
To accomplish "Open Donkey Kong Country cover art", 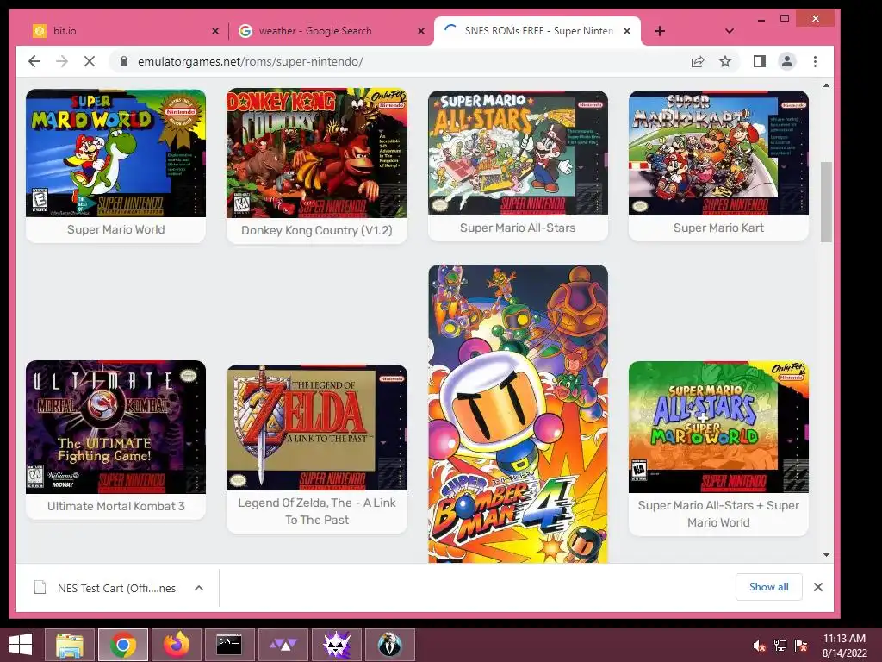I will tap(317, 153).
